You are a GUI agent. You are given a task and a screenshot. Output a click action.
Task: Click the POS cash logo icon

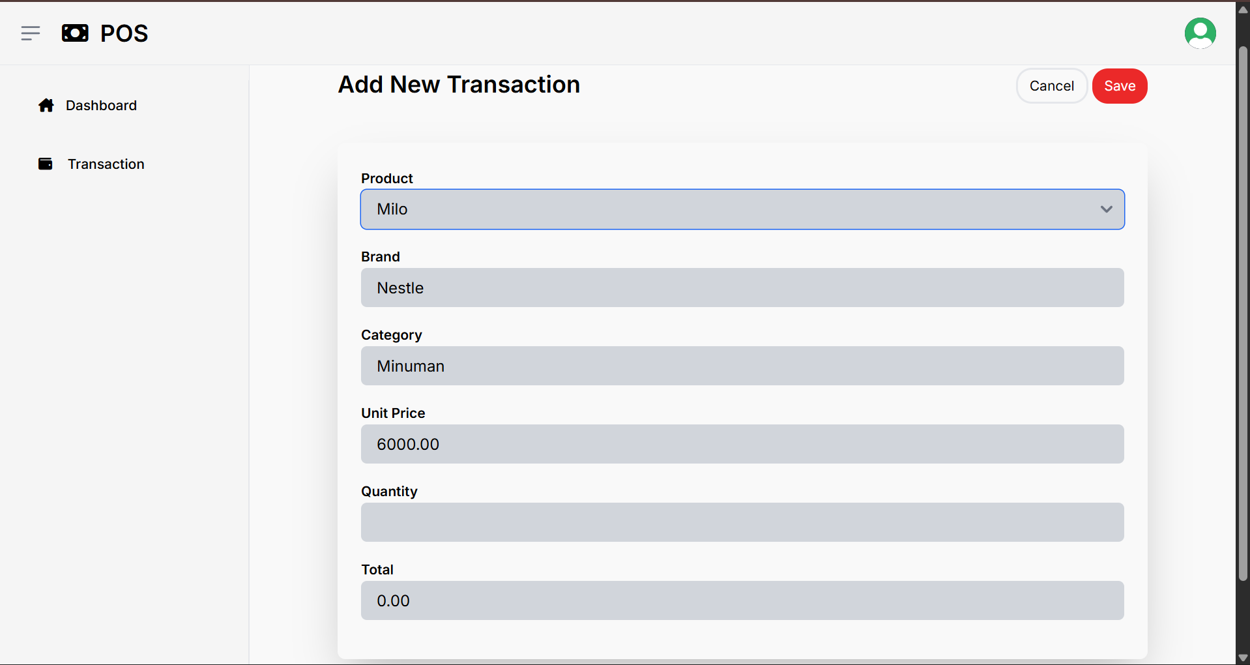click(x=75, y=33)
